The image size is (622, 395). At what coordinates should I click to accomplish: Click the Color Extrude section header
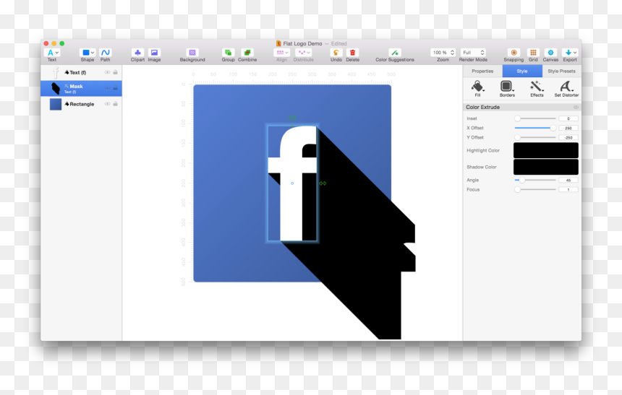[522, 108]
